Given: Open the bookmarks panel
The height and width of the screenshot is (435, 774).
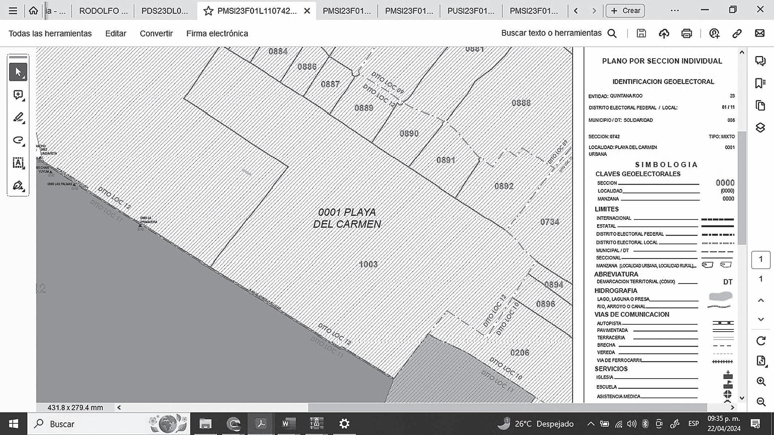Looking at the screenshot, I should click(x=760, y=83).
